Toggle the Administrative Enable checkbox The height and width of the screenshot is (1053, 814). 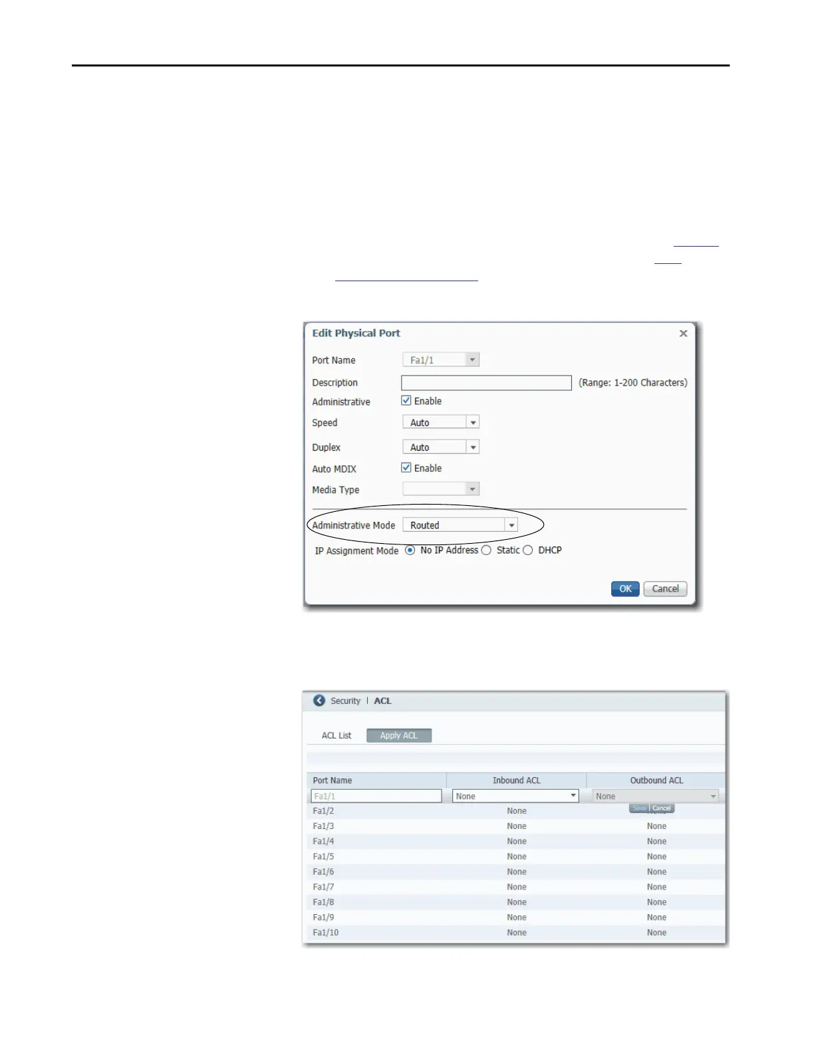tap(406, 401)
